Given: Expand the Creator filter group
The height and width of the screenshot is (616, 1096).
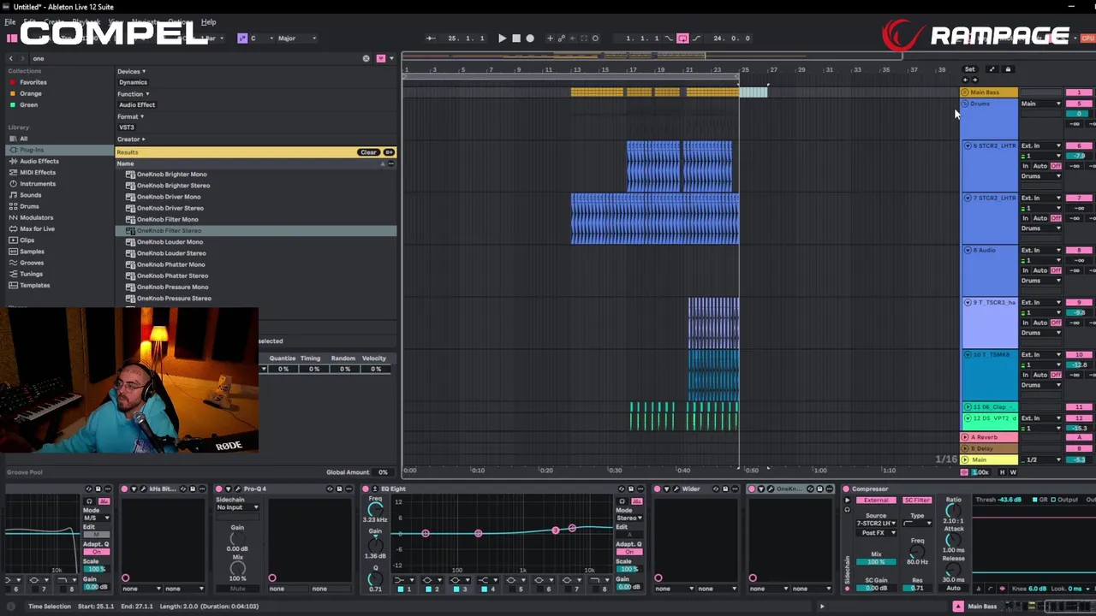Looking at the screenshot, I should 131,139.
